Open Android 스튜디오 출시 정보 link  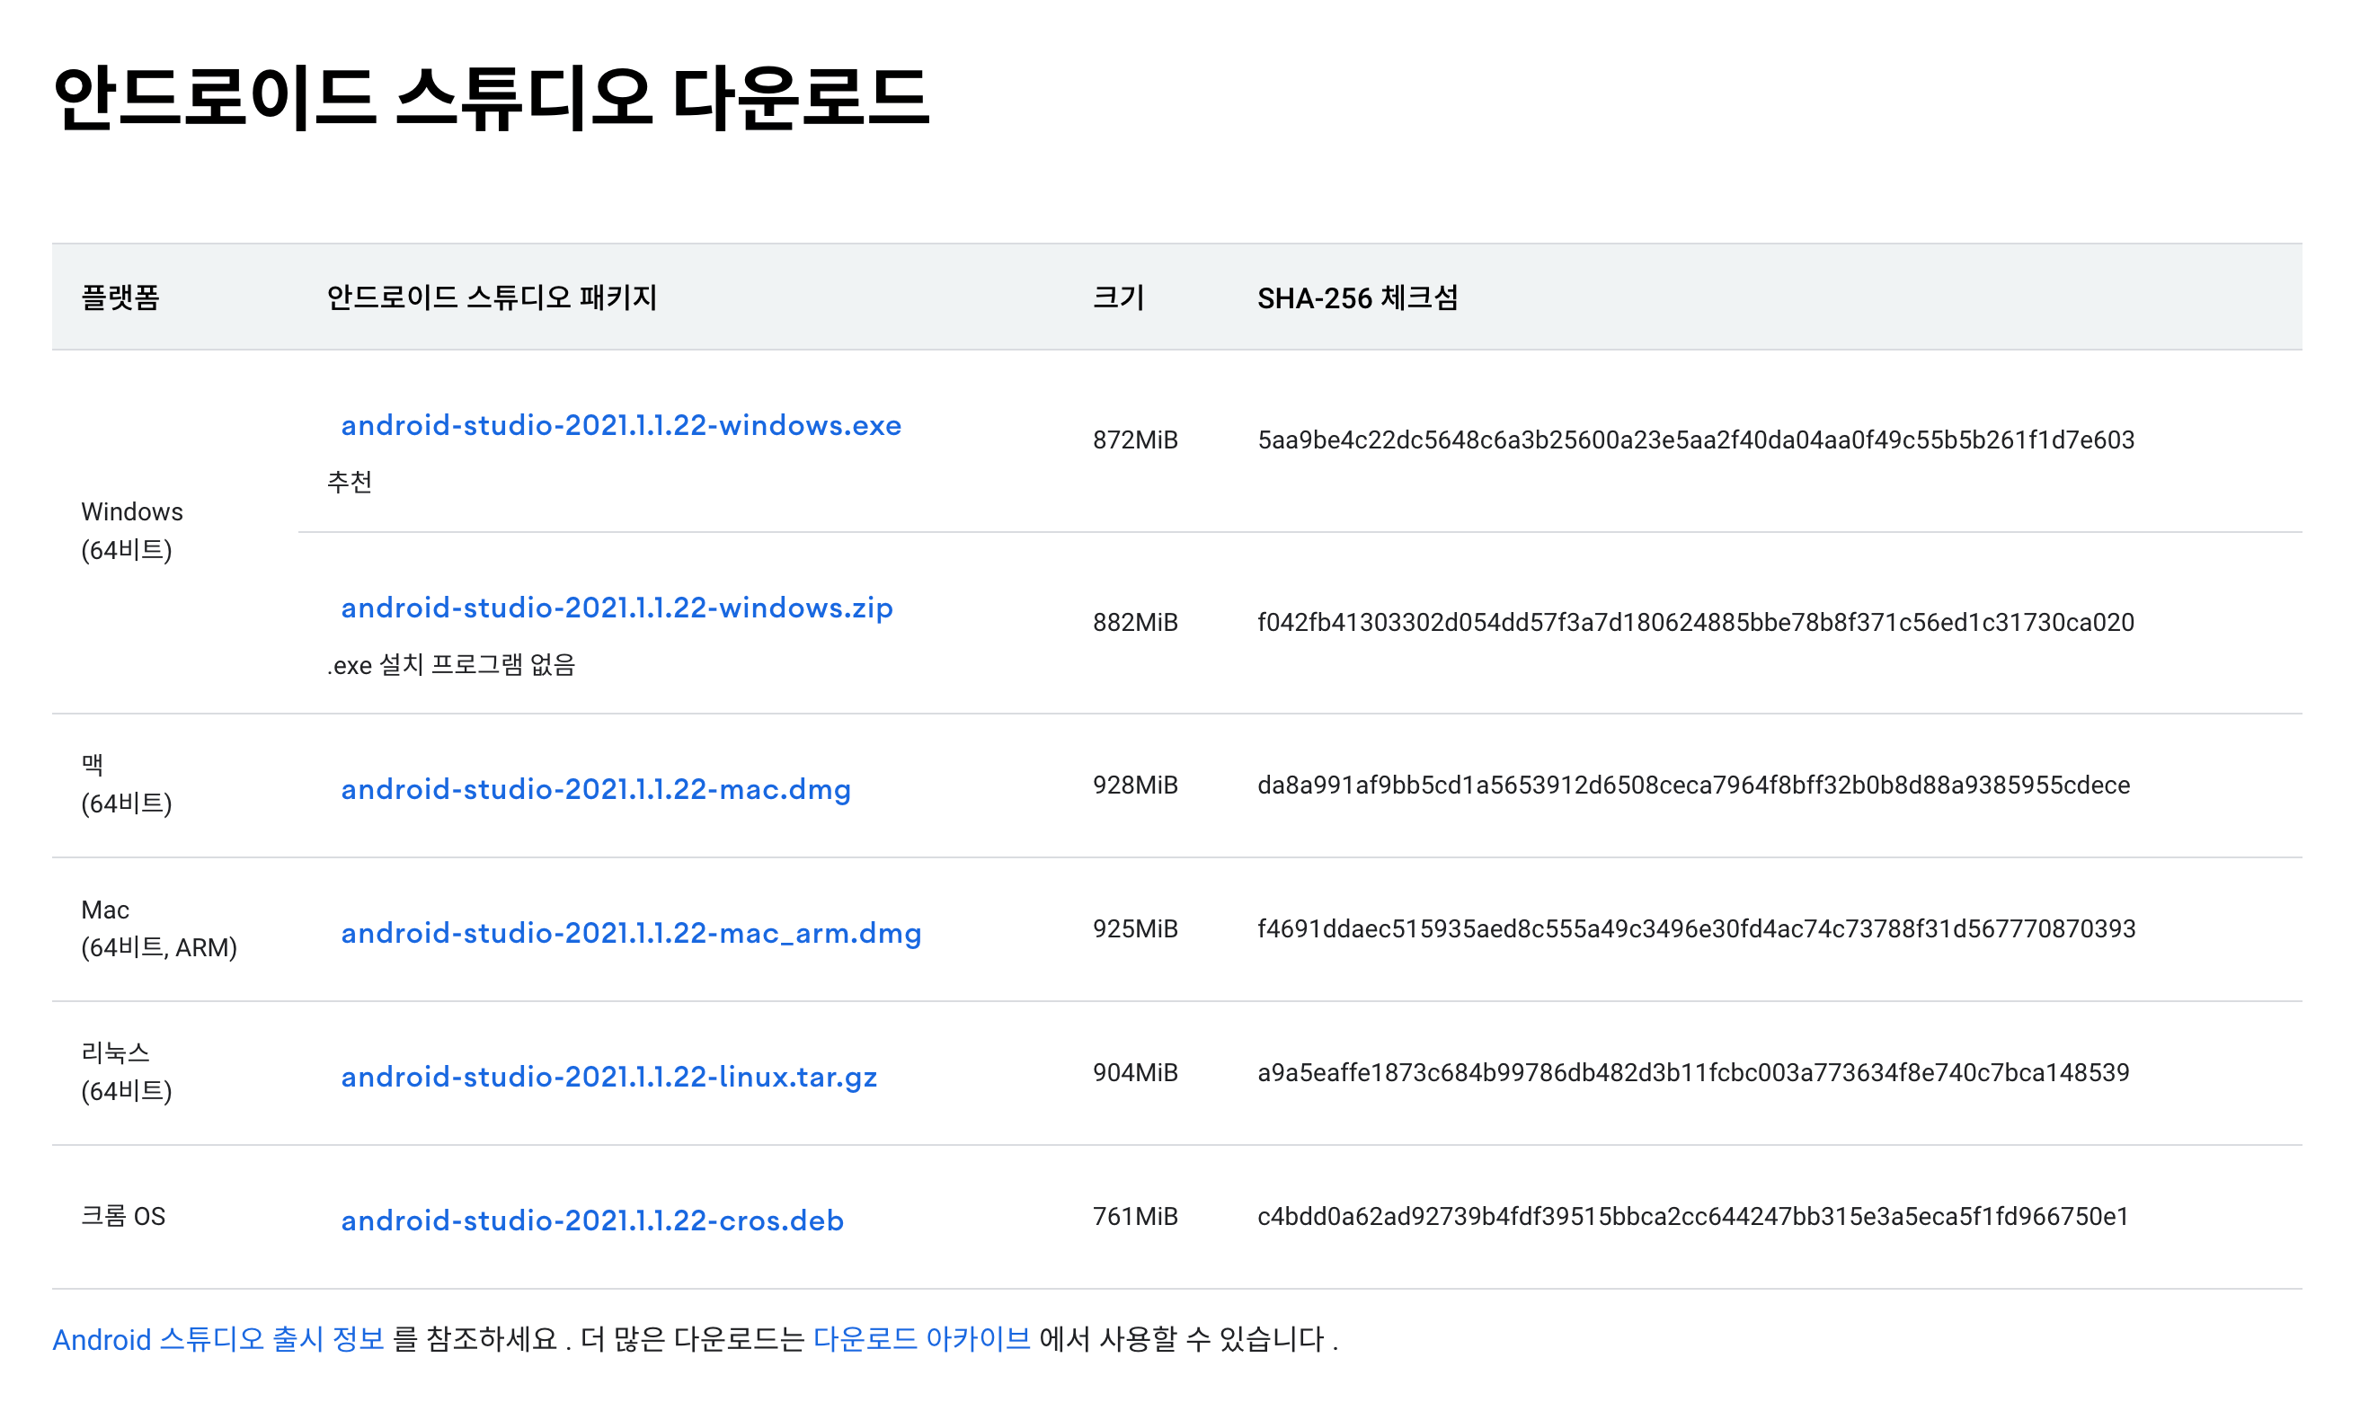(x=220, y=1340)
